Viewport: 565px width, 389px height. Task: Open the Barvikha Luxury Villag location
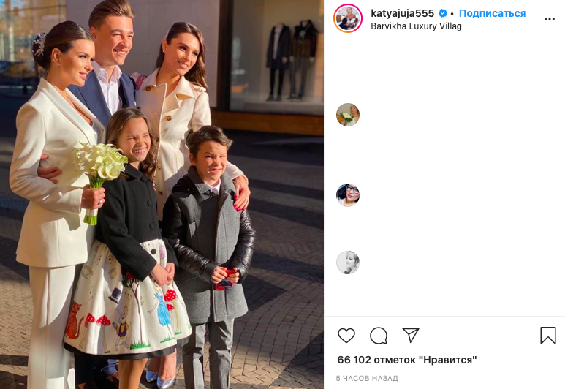coord(416,26)
